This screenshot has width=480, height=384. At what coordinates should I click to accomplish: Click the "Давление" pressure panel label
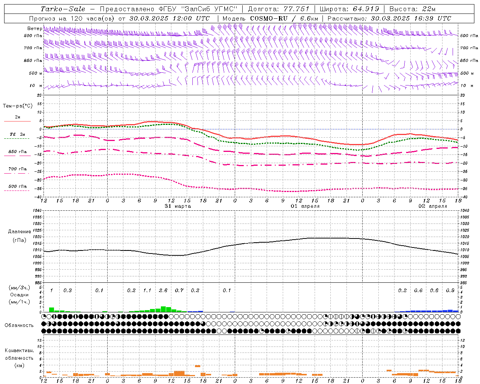pos(19,232)
